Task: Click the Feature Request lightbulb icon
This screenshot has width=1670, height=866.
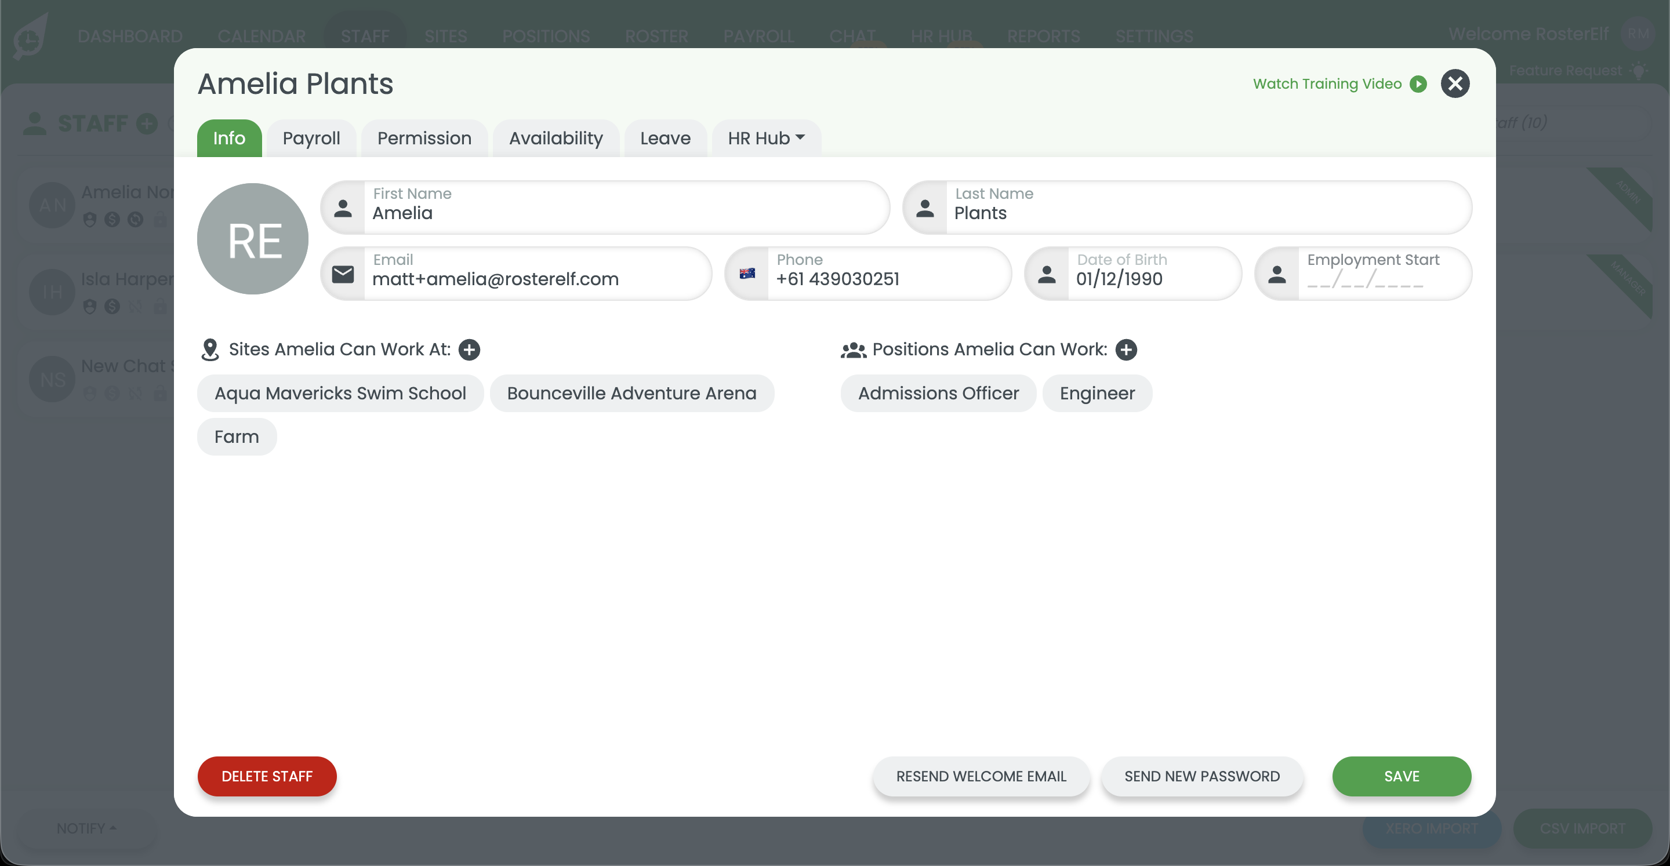Action: tap(1641, 70)
